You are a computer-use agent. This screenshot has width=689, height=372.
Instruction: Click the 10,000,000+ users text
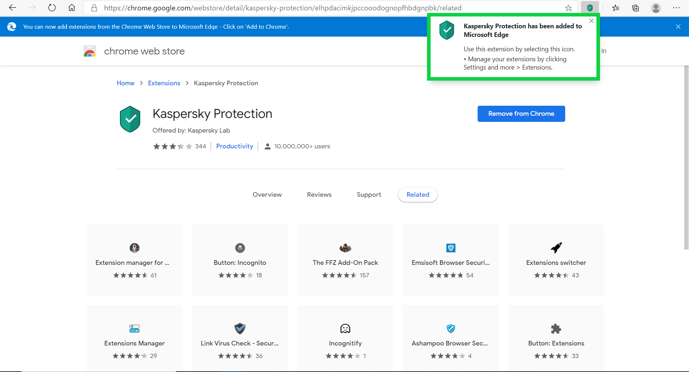[x=302, y=146]
